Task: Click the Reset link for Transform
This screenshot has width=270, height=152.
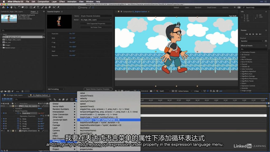Action: click(x=40, y=108)
